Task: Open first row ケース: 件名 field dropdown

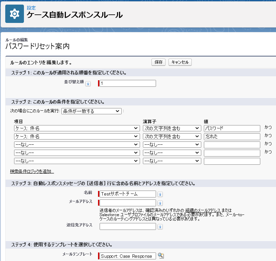Action: [77, 128]
